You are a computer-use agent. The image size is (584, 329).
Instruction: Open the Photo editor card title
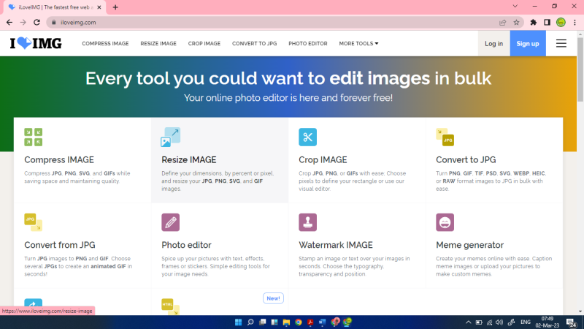pos(186,245)
